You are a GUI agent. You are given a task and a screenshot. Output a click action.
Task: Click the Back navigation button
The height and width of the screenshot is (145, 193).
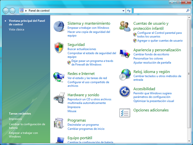(5, 11)
